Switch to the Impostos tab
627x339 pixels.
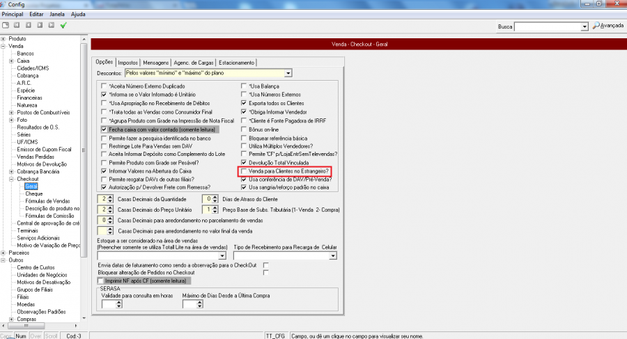pos(128,62)
